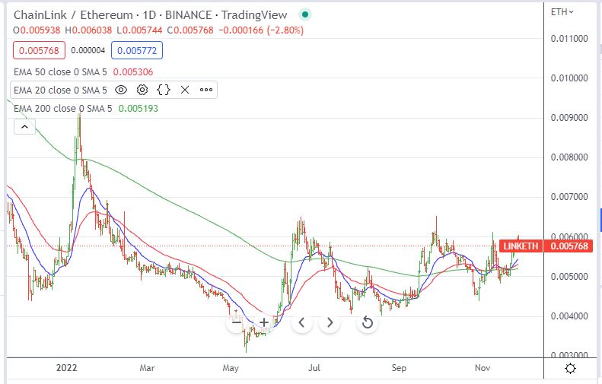Reset the chart view
This screenshot has width=602, height=384.
point(368,322)
